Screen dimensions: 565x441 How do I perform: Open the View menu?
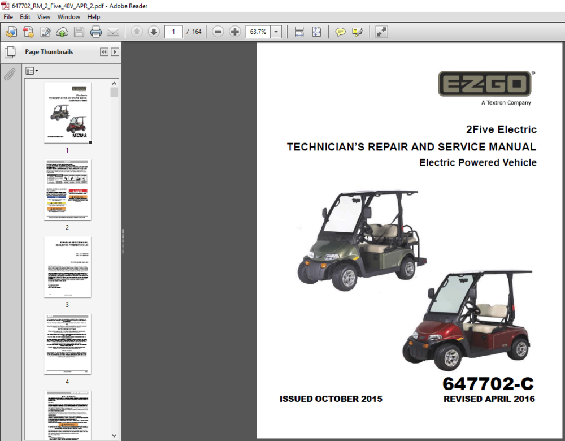pyautogui.click(x=44, y=17)
